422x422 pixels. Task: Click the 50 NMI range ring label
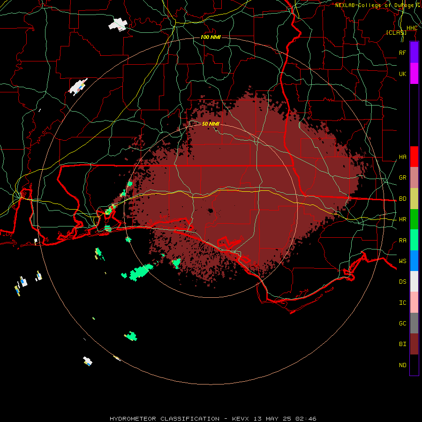211,124
